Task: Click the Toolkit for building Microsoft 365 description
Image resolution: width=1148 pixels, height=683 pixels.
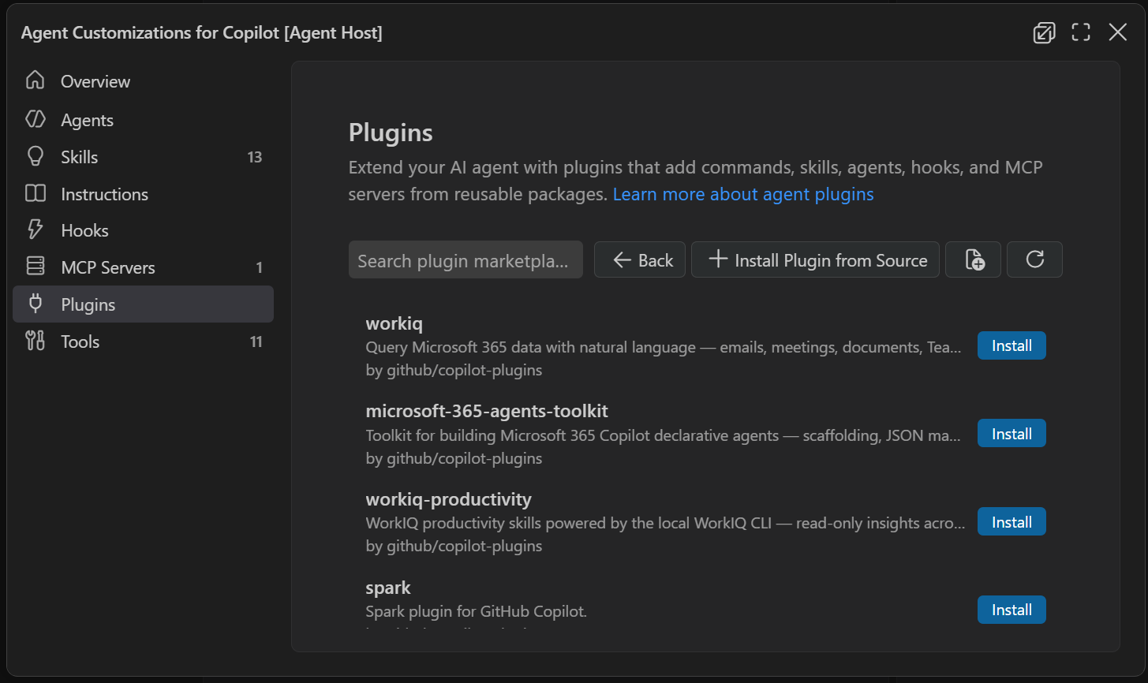Action: [664, 435]
